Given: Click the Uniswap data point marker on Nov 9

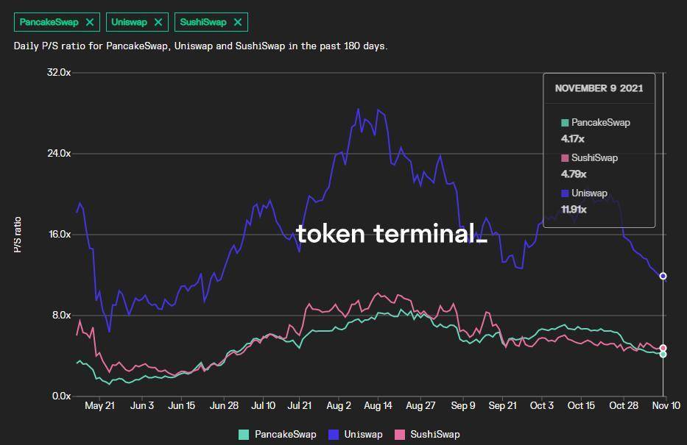Looking at the screenshot, I should [x=663, y=276].
